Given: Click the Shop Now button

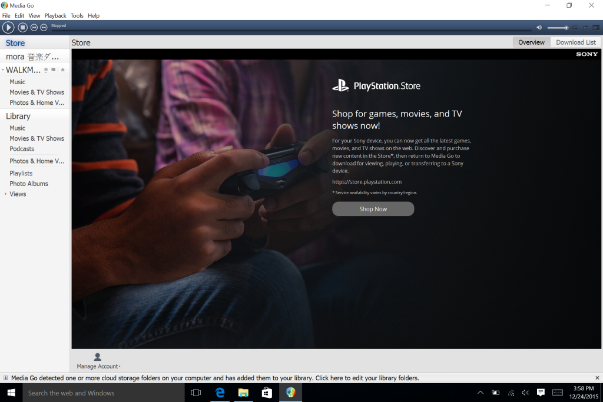Looking at the screenshot, I should [x=373, y=209].
